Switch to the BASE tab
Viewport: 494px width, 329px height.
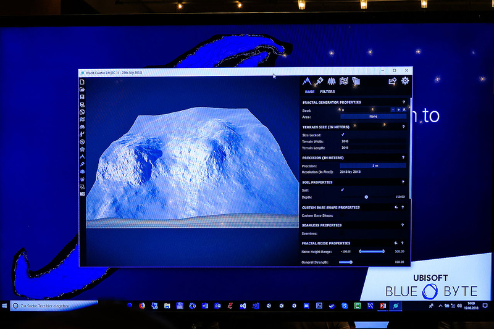[310, 91]
